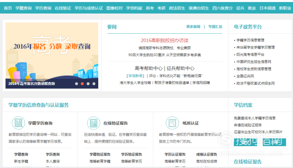Click the 2016年高考报名分数录取查询 banner caption
The width and height of the screenshot is (293, 168).
click(32, 84)
